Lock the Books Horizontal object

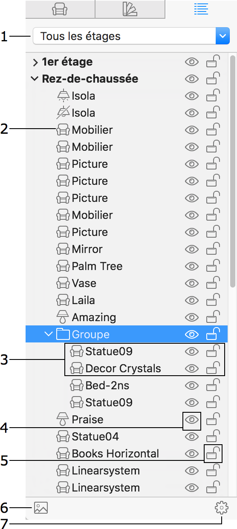click(213, 453)
